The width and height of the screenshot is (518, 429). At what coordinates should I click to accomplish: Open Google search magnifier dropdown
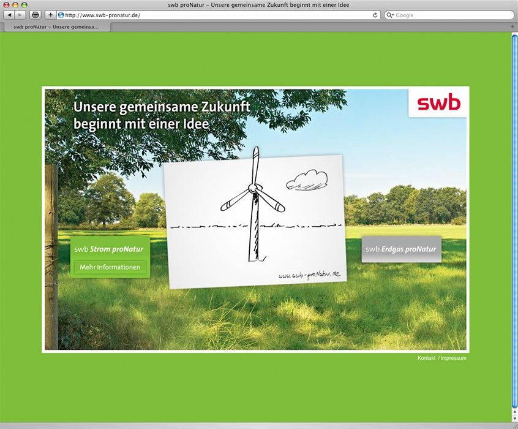[x=390, y=15]
